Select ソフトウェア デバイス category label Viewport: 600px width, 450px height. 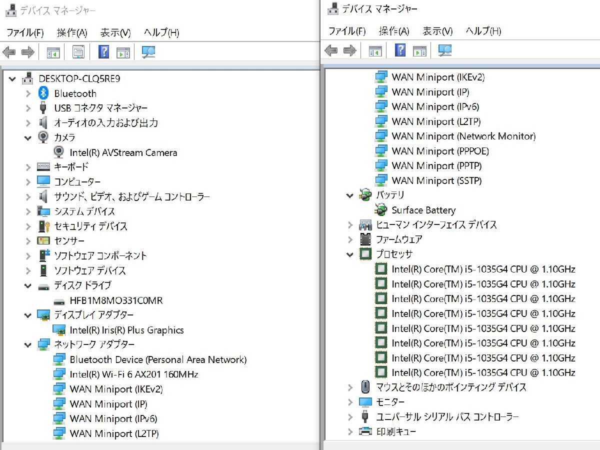[x=90, y=270]
